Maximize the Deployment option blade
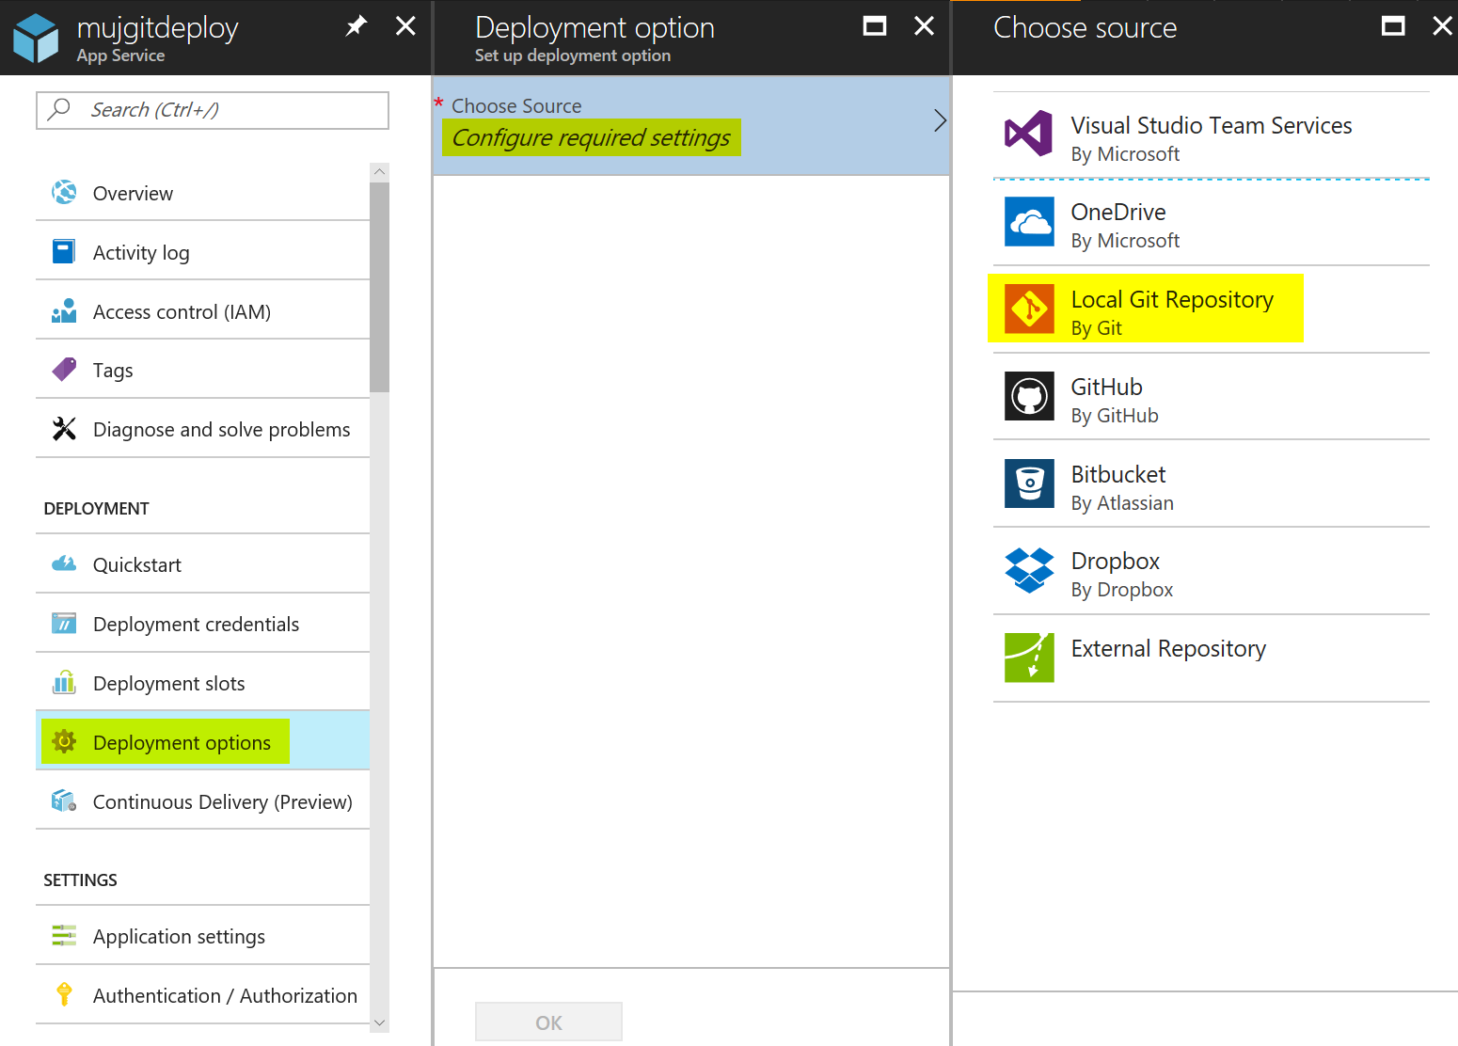Viewport: 1458px width, 1046px height. point(875,26)
